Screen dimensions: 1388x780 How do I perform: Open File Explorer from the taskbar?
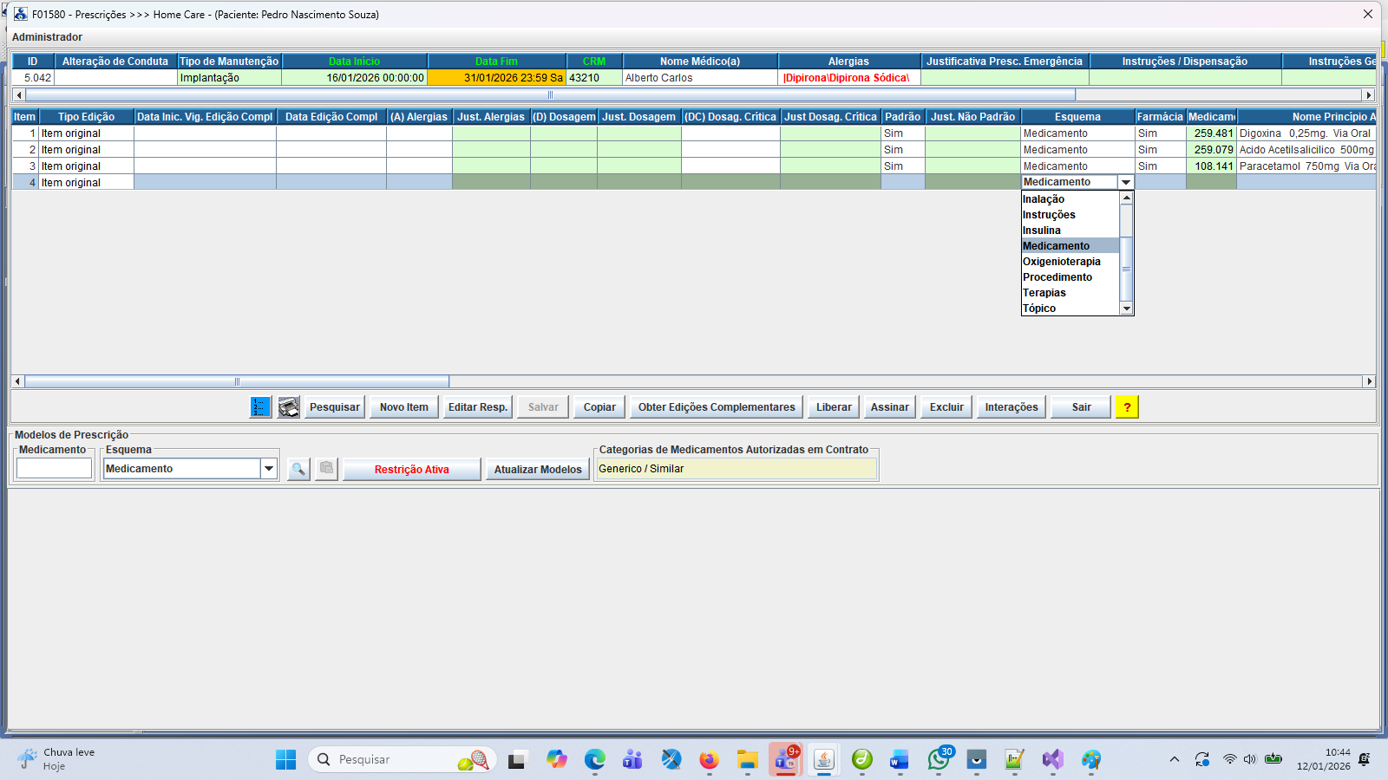(x=747, y=760)
